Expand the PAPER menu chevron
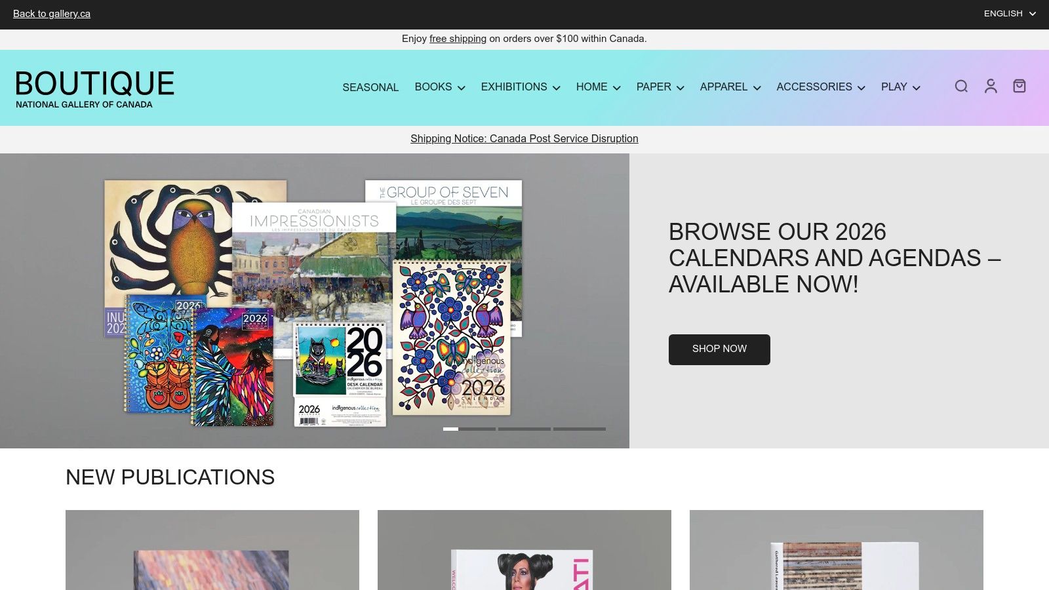 pyautogui.click(x=681, y=88)
